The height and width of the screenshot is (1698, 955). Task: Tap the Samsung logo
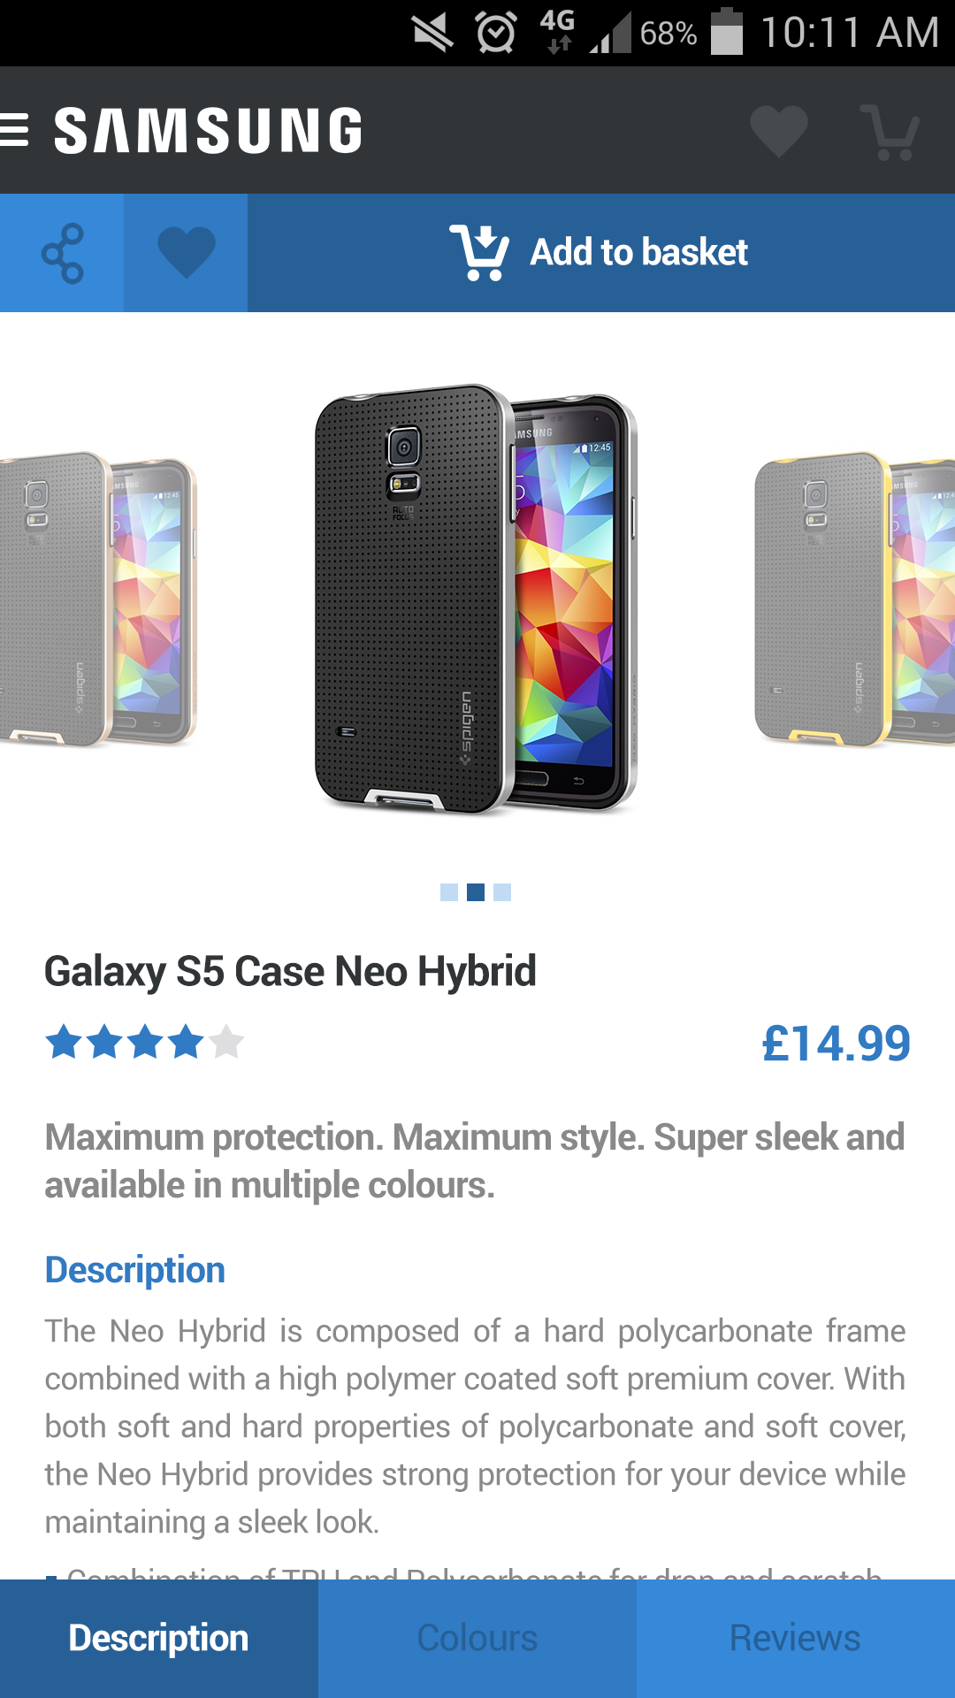coord(209,131)
